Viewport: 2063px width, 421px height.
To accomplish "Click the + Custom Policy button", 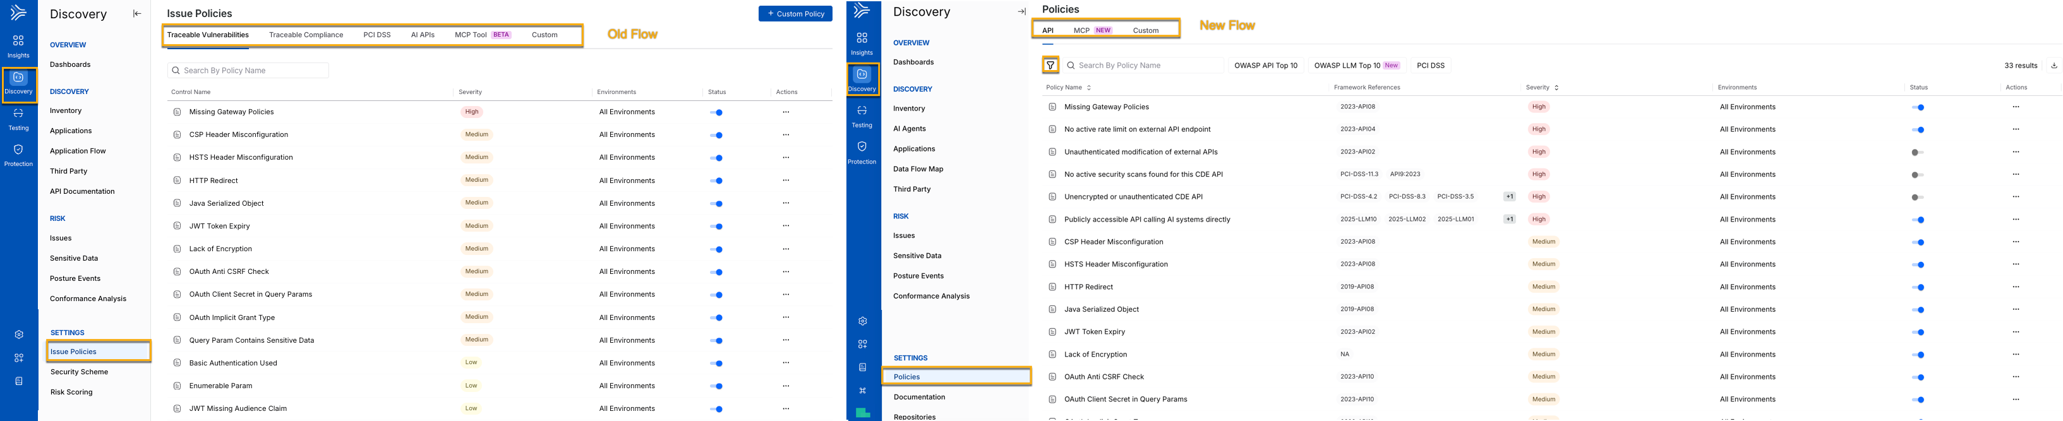I will (795, 14).
